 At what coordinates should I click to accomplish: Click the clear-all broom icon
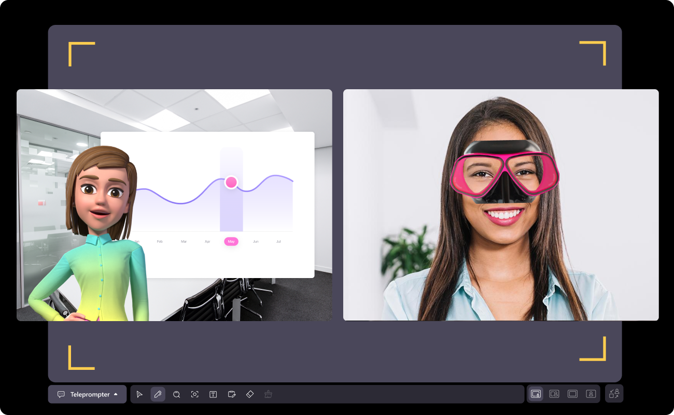pyautogui.click(x=268, y=394)
